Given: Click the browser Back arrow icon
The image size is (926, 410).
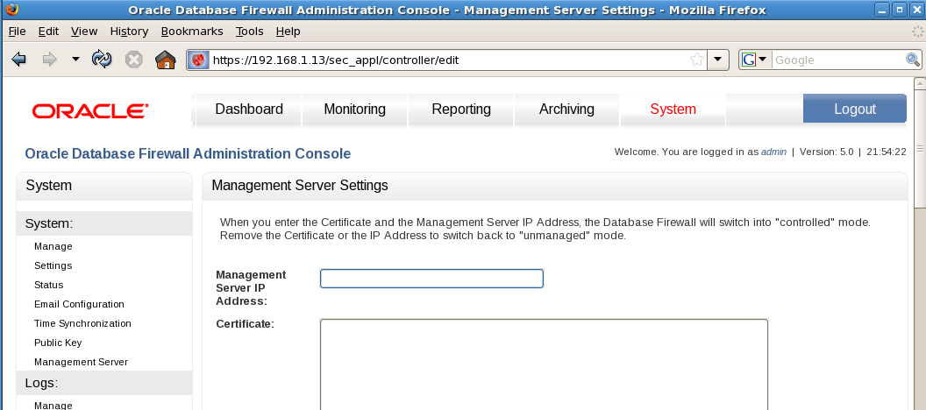Looking at the screenshot, I should (x=19, y=60).
